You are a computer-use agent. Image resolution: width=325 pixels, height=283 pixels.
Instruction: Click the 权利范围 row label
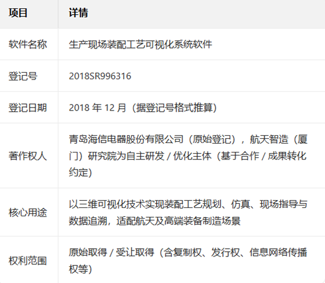(x=28, y=261)
